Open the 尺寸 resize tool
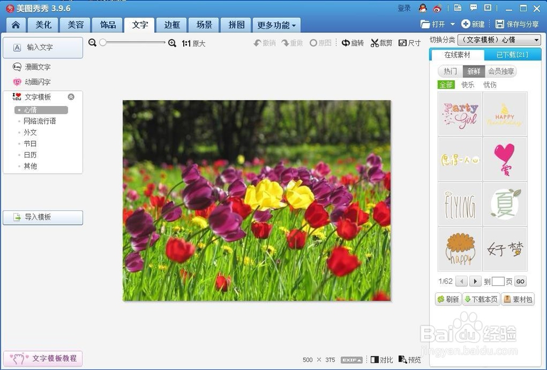This screenshot has height=370, width=547. coord(409,43)
